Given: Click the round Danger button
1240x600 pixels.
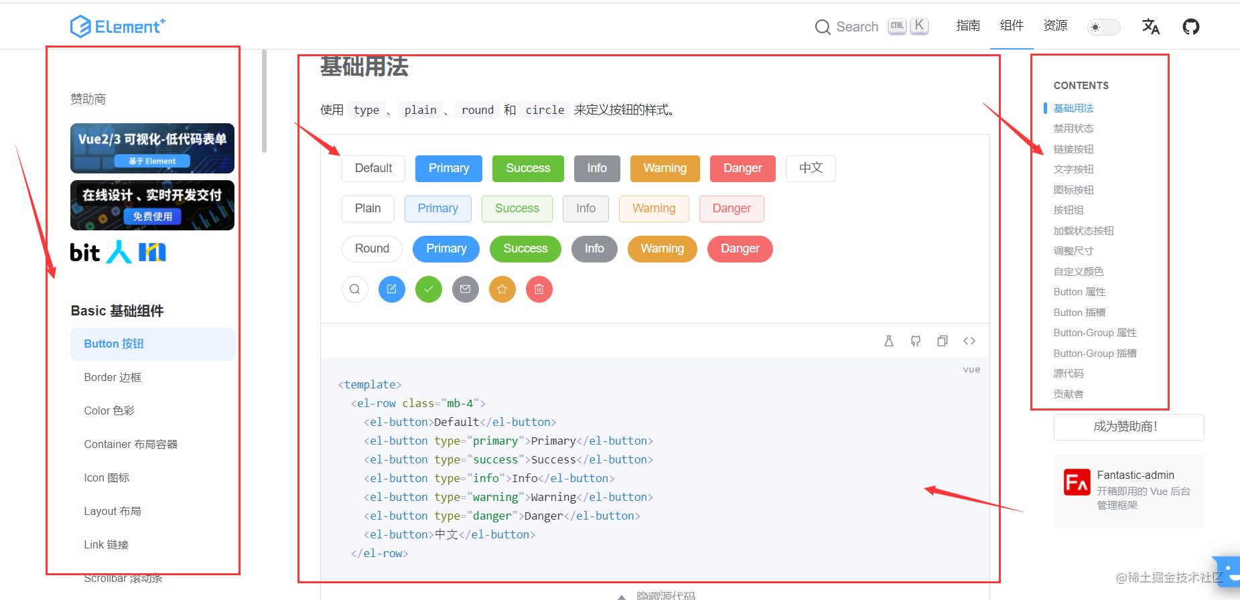Looking at the screenshot, I should (x=740, y=248).
